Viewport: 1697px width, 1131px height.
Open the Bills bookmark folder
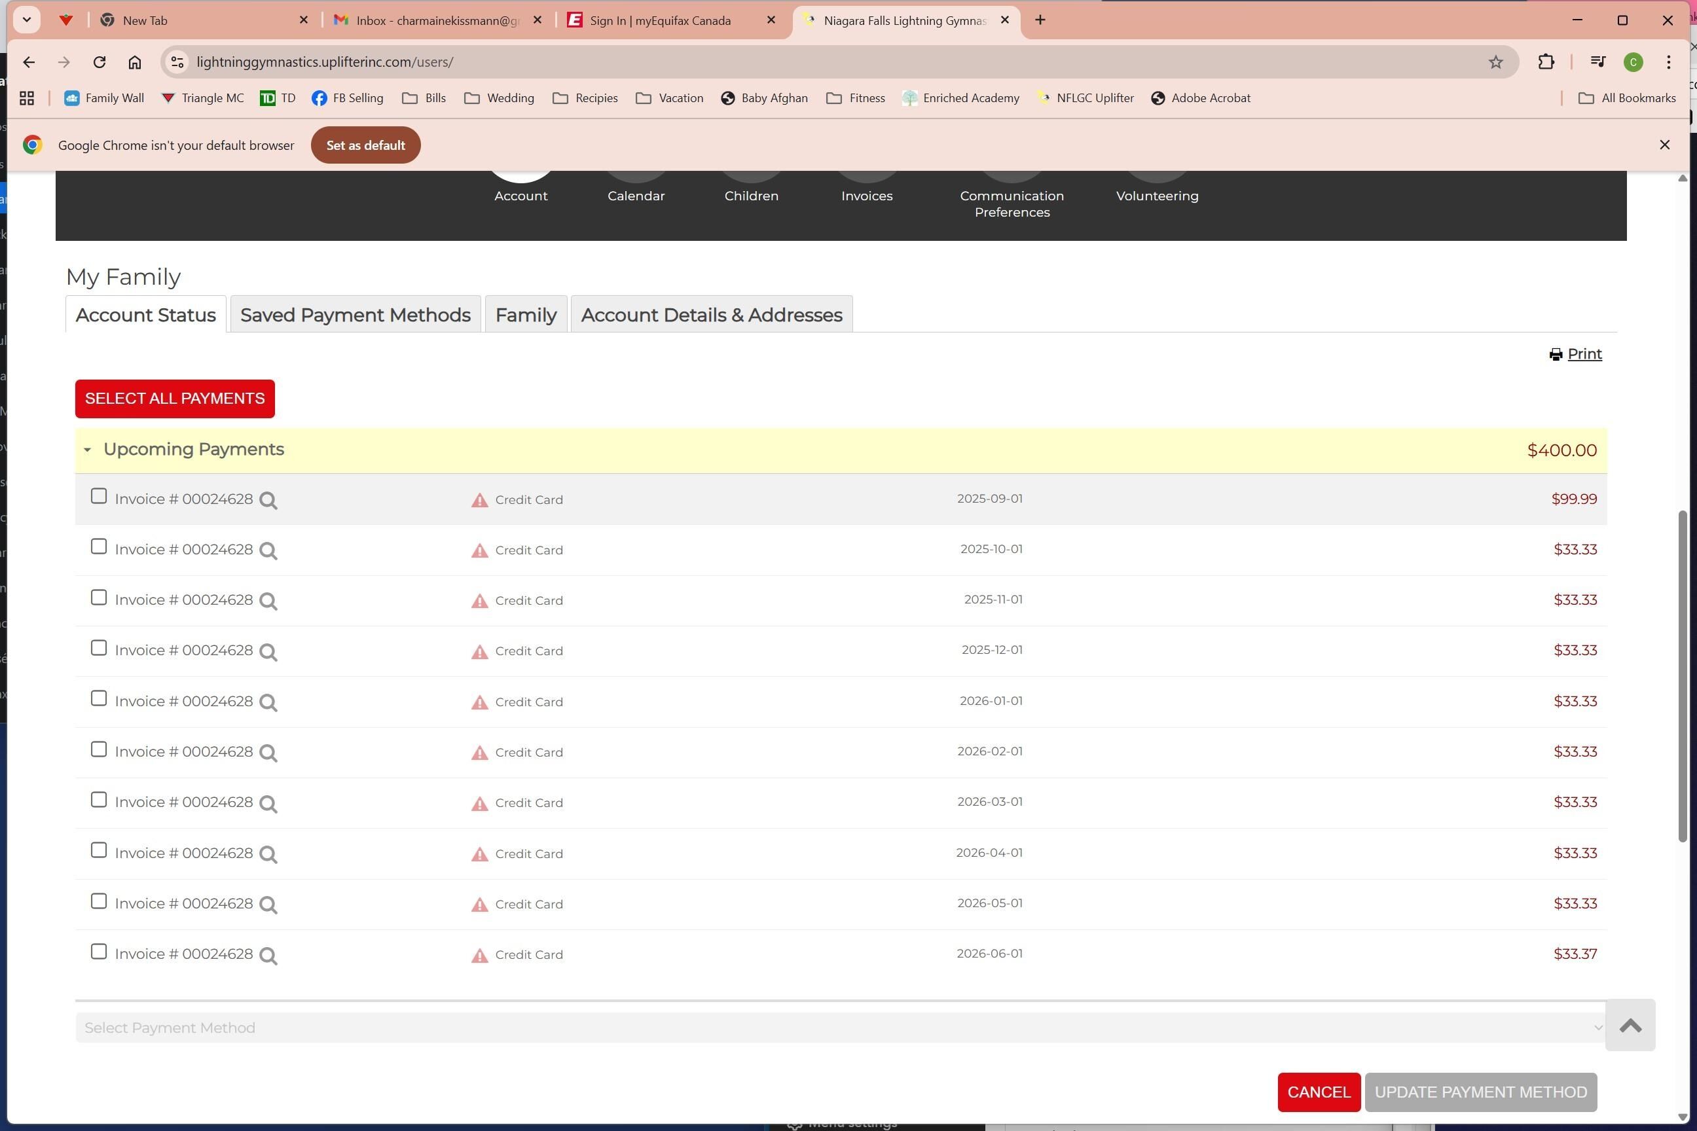(424, 98)
